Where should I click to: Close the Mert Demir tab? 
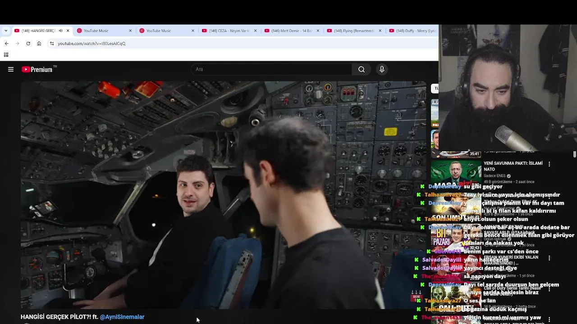(318, 31)
